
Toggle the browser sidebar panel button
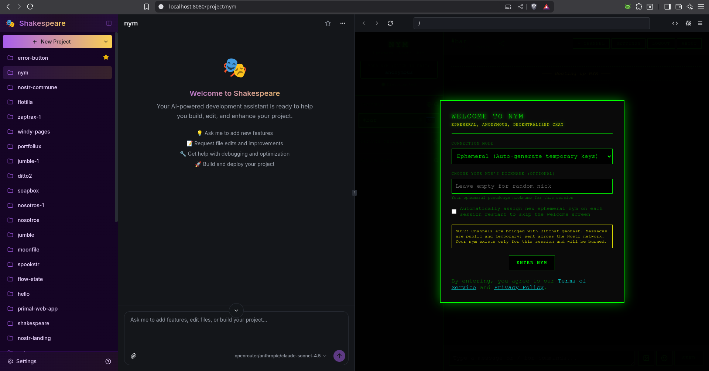coord(667,7)
